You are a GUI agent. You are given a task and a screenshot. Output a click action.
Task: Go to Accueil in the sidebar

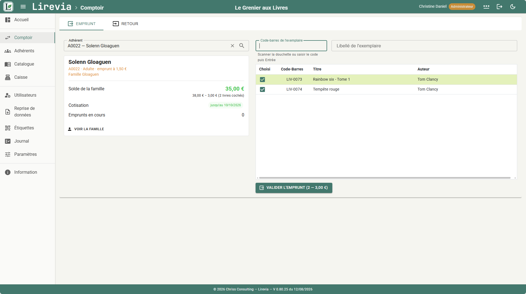click(28, 20)
